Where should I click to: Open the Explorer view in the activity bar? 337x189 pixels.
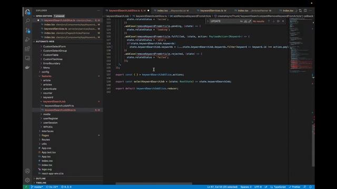click(x=27, y=12)
